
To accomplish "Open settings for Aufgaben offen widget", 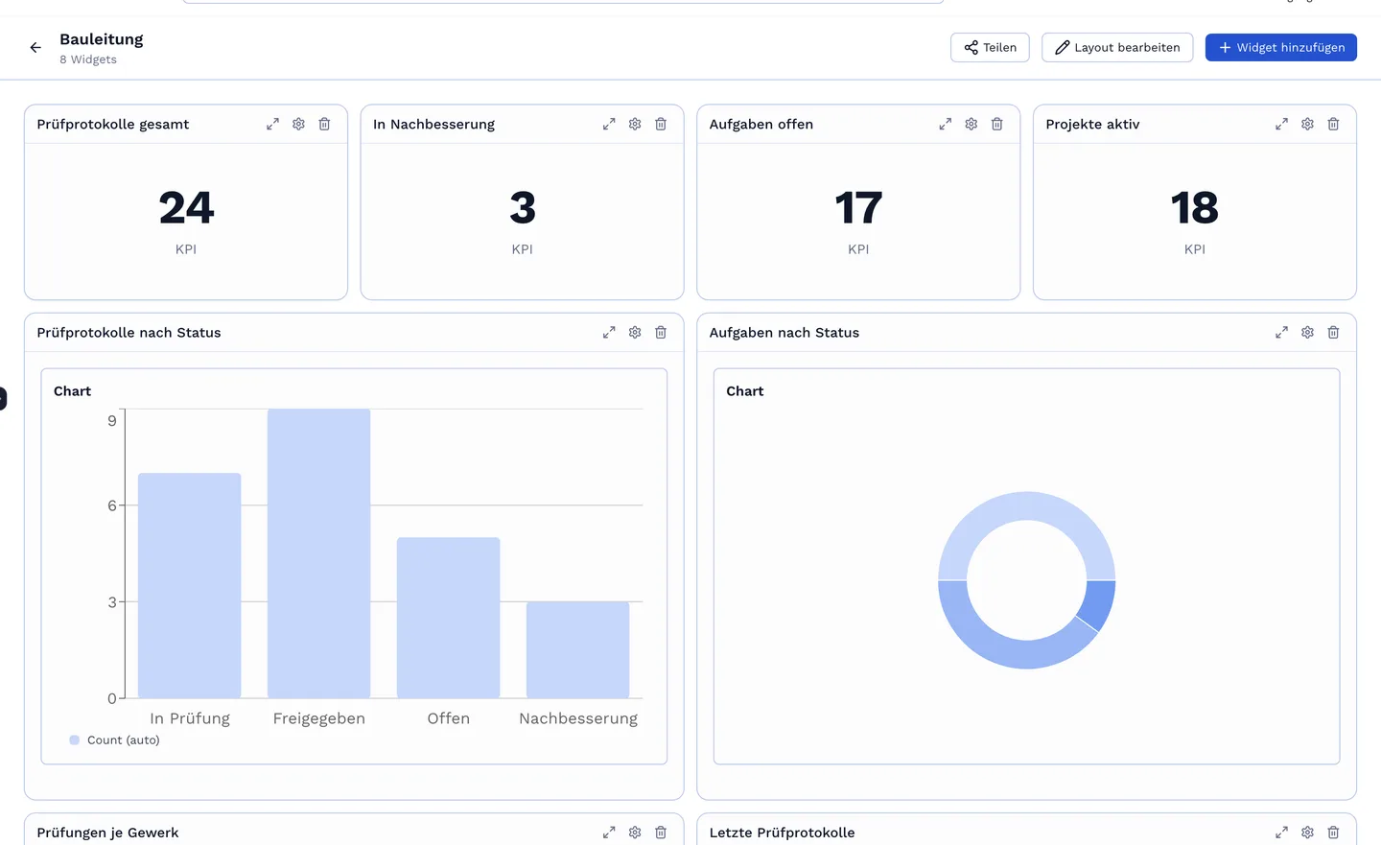I will click(x=971, y=124).
